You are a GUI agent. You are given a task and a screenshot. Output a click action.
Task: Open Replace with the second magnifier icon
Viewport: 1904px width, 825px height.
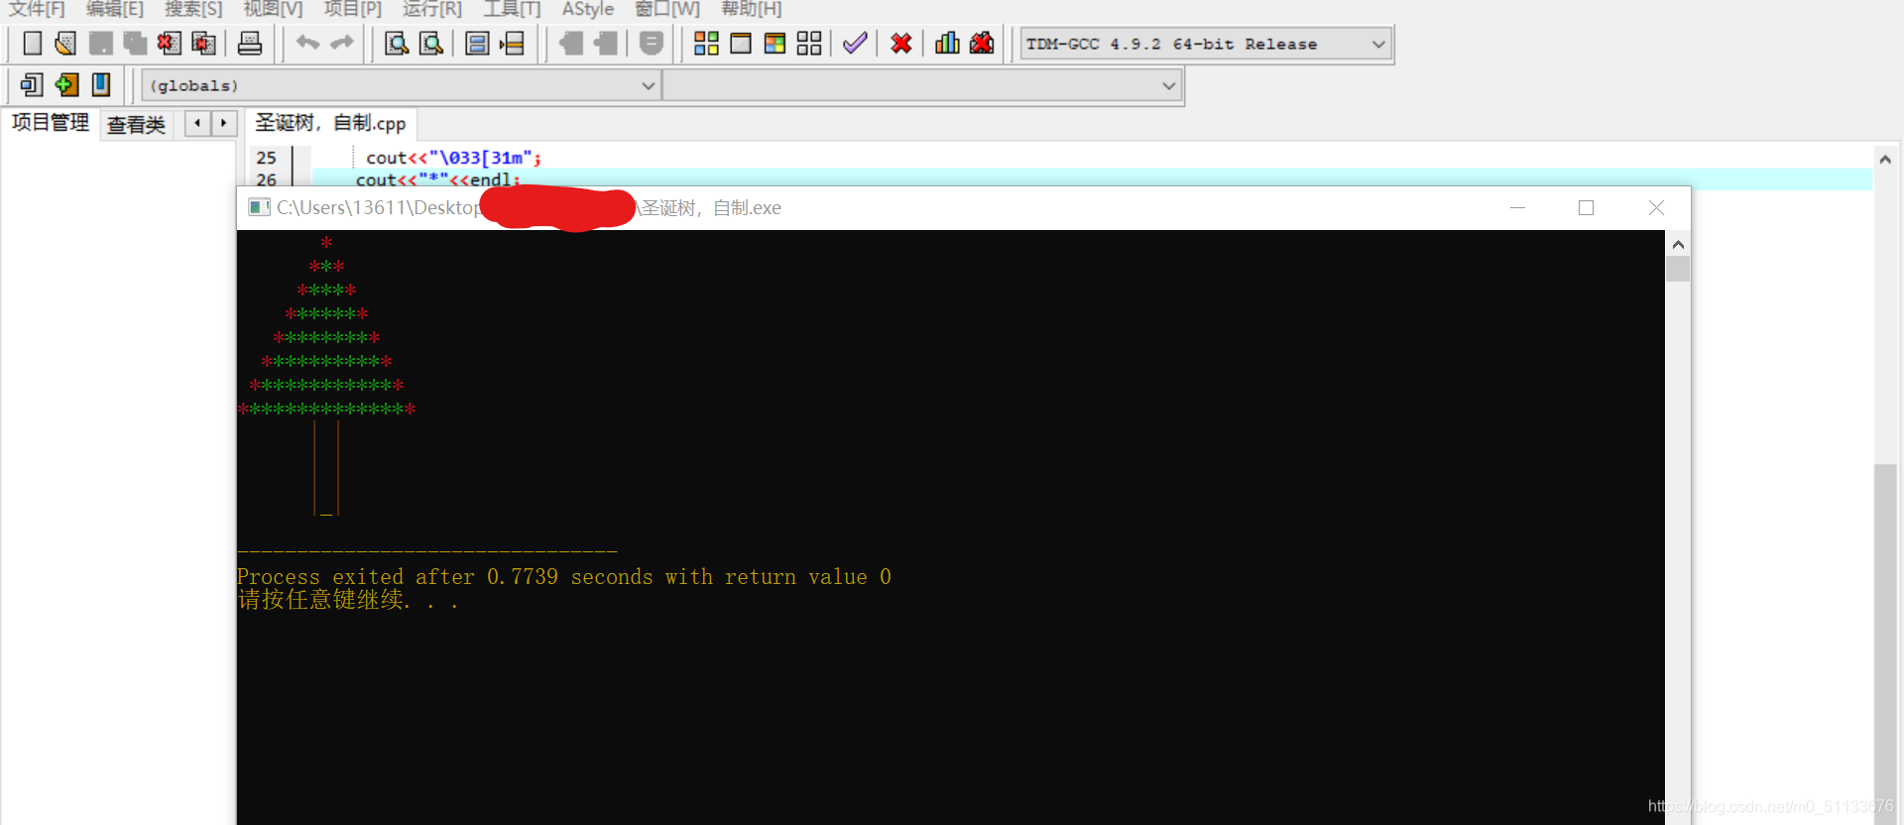[x=431, y=44]
